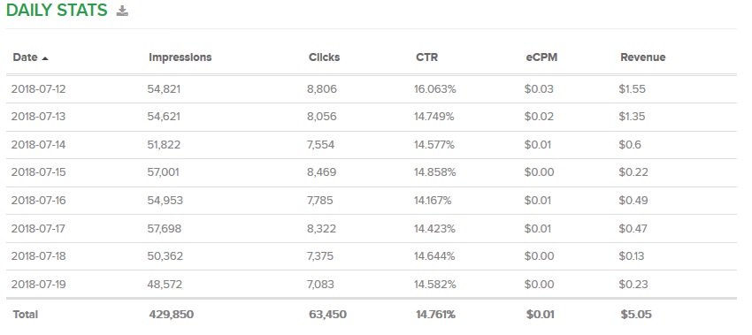The height and width of the screenshot is (335, 752).
Task: Select the 2018-07-13 date row
Action: click(x=372, y=117)
